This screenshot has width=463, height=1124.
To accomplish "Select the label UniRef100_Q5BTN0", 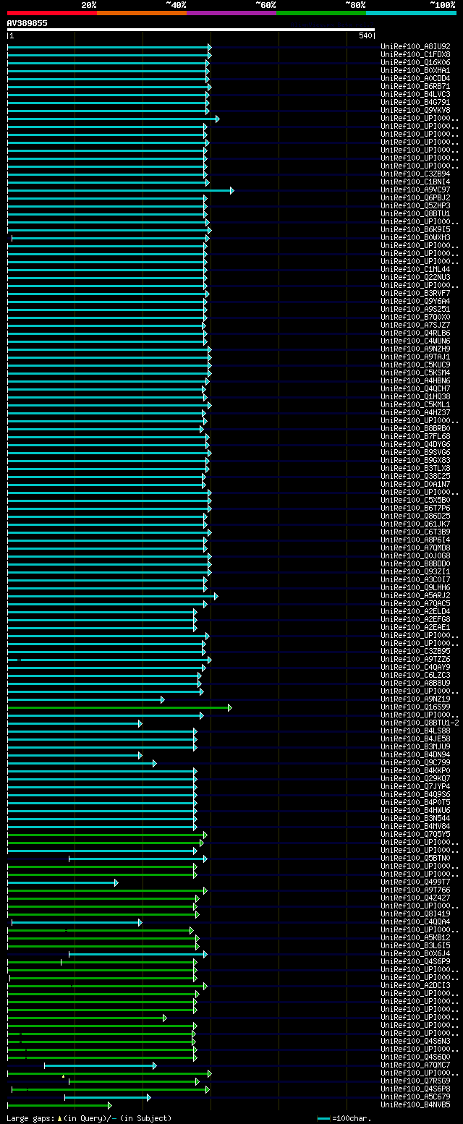I will click(415, 858).
